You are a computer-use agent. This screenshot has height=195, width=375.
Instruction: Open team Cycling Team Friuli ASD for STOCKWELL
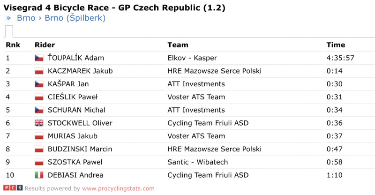(x=208, y=123)
